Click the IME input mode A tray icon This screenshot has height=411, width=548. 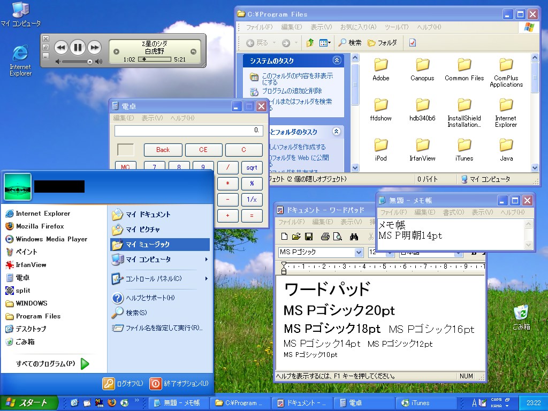[474, 403]
